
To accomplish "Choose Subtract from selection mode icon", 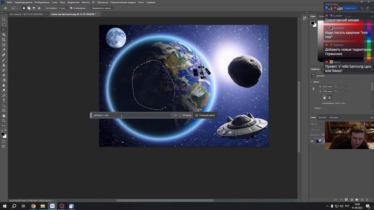I will tap(34, 8).
